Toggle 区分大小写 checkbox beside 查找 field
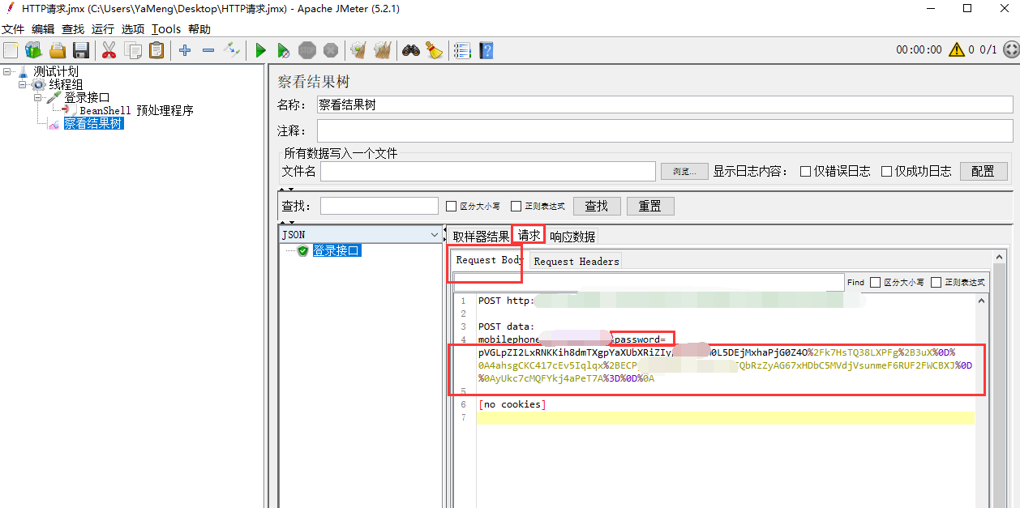 (x=452, y=206)
